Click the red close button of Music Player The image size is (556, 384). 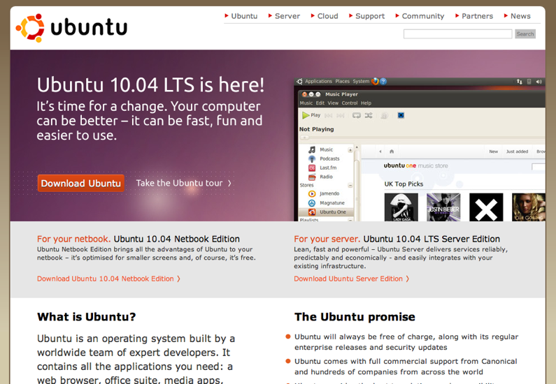[x=304, y=94]
